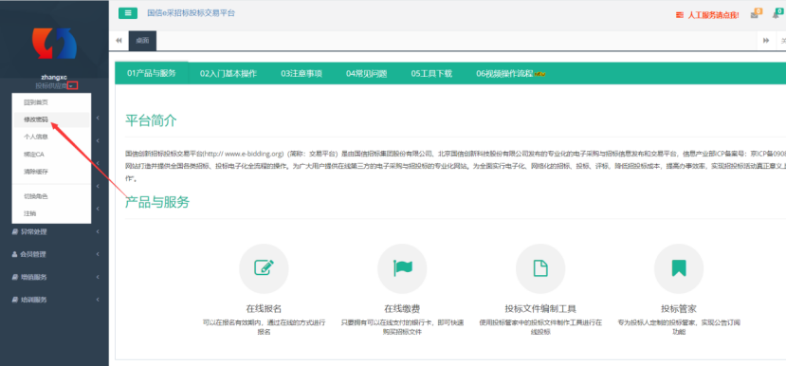Click the green hamburger menu toggle
Image resolution: width=786 pixels, height=366 pixels.
click(128, 13)
